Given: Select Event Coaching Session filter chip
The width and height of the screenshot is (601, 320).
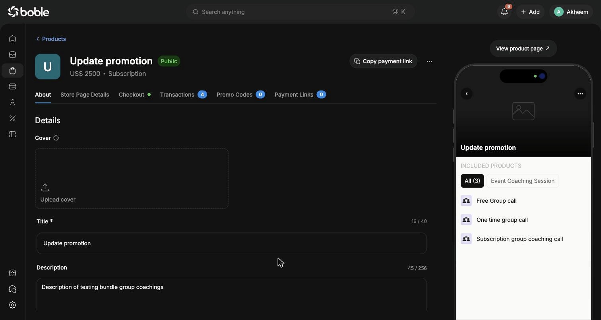Looking at the screenshot, I should pyautogui.click(x=523, y=181).
